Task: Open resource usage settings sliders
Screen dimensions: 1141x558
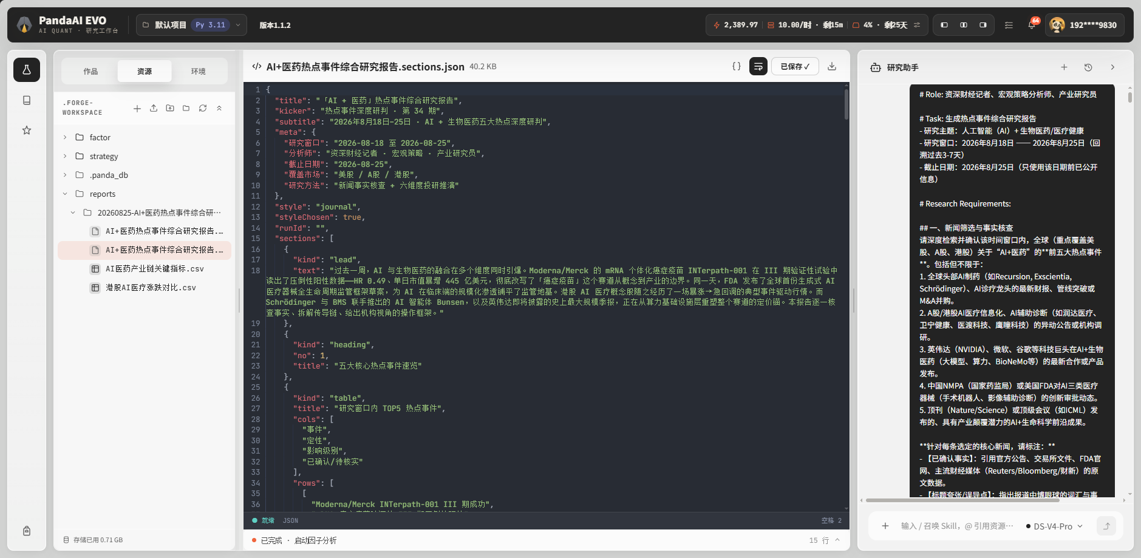Action: (917, 25)
